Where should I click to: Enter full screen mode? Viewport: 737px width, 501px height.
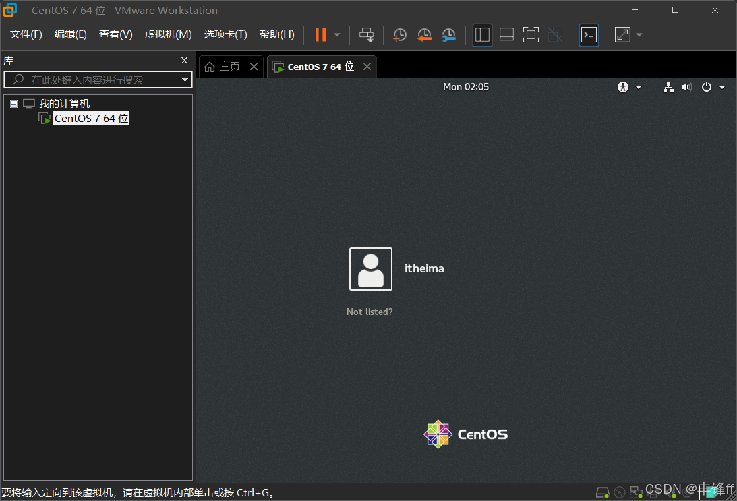(x=531, y=35)
